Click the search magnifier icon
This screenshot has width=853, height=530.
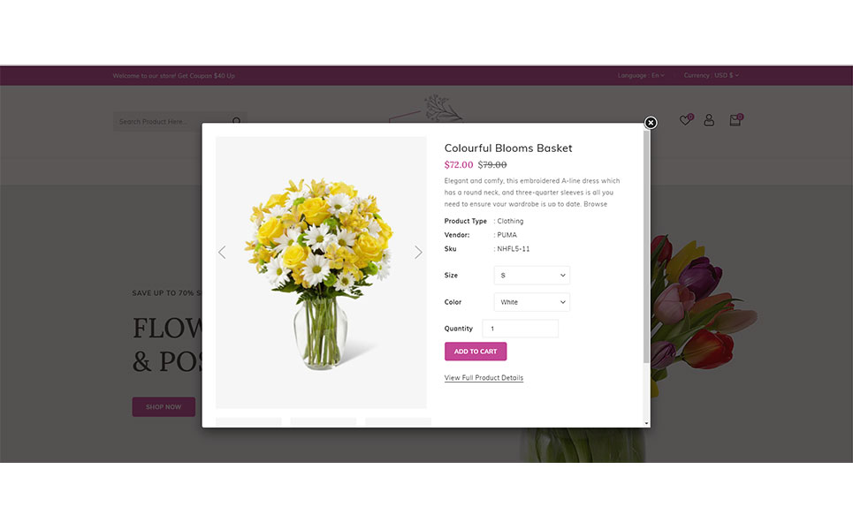click(x=237, y=121)
